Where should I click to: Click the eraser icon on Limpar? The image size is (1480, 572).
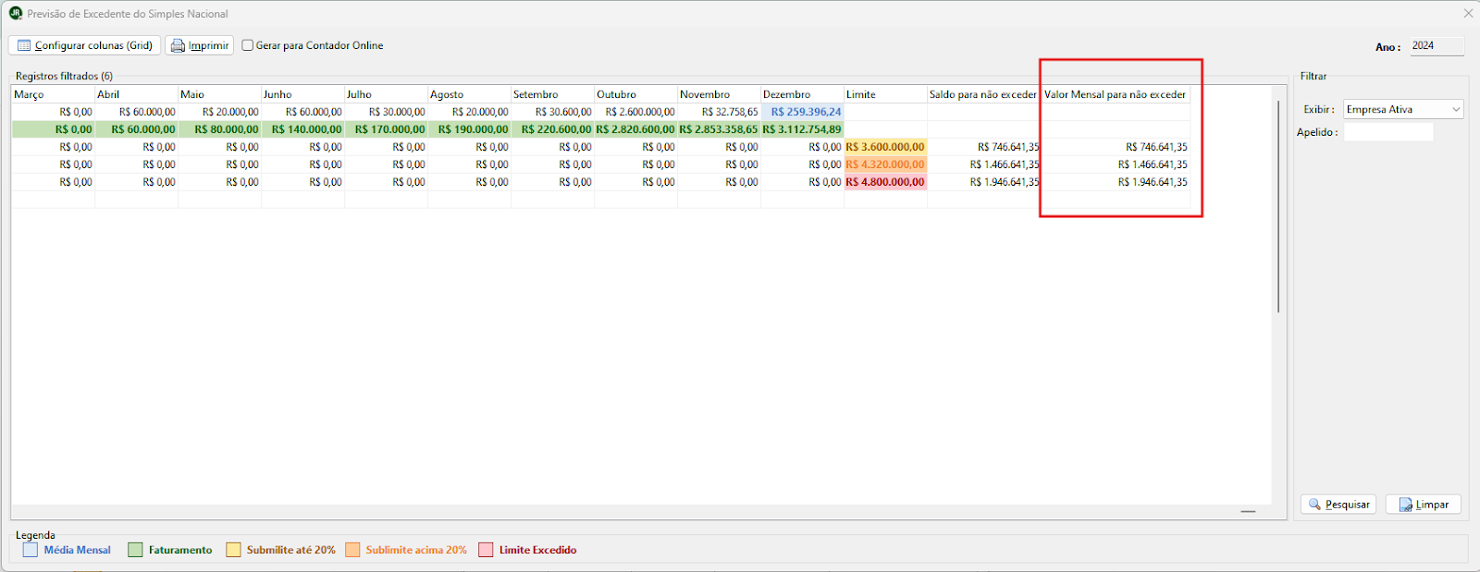(x=1406, y=505)
